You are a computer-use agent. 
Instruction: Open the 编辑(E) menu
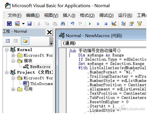coord(33,15)
